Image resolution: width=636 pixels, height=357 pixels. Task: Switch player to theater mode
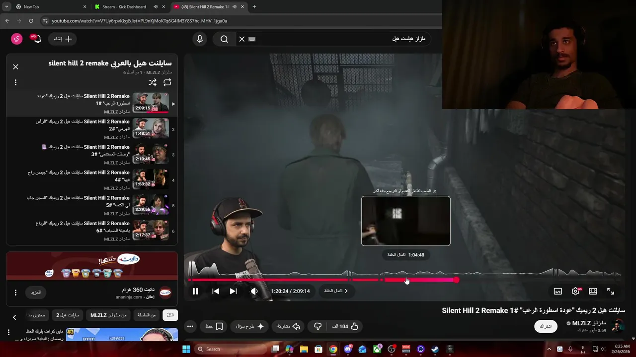pos(593,291)
